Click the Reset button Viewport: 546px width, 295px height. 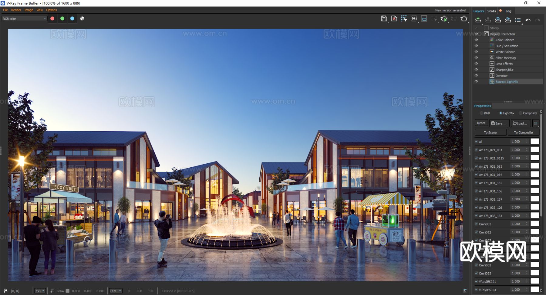pyautogui.click(x=481, y=123)
